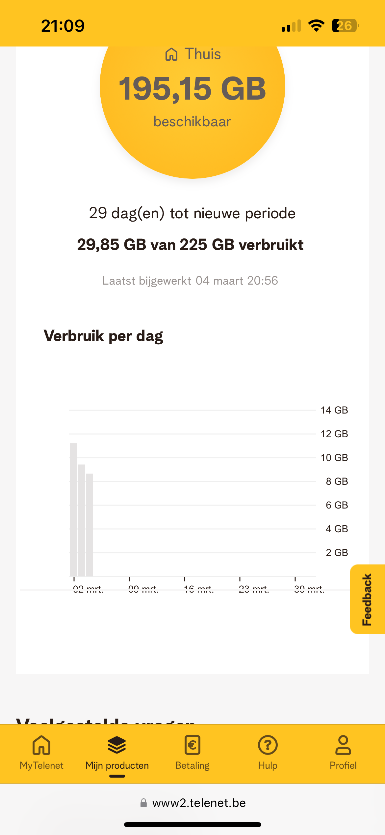Tap the battery indicator icon

pyautogui.click(x=345, y=26)
